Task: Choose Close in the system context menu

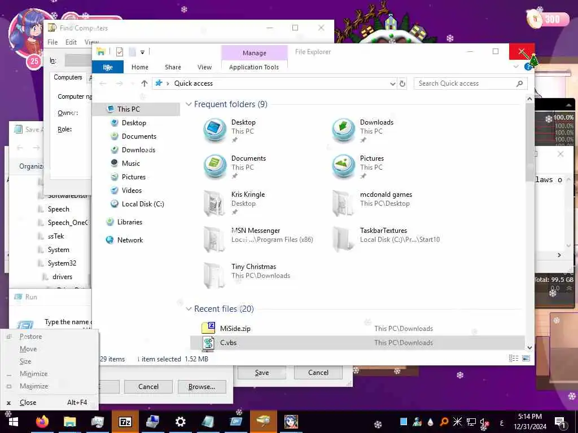Action: click(50, 403)
